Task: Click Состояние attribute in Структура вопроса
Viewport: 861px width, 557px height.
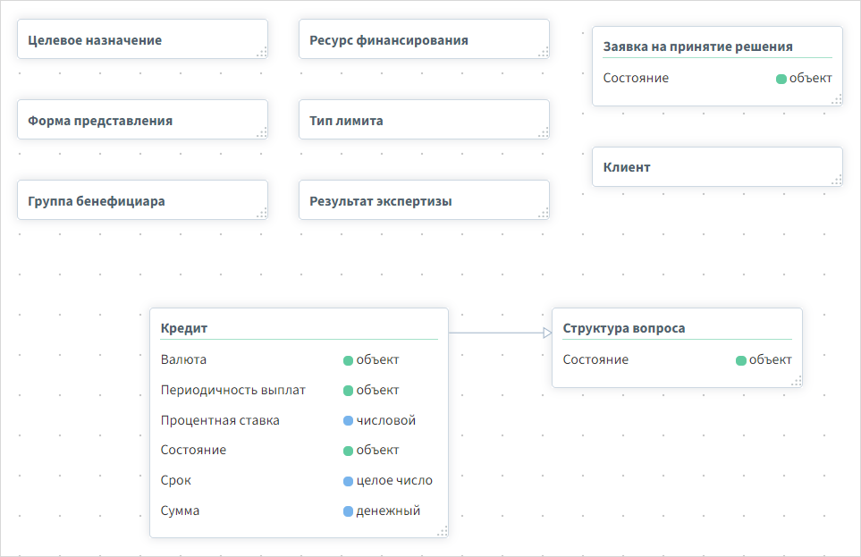Action: pyautogui.click(x=595, y=359)
